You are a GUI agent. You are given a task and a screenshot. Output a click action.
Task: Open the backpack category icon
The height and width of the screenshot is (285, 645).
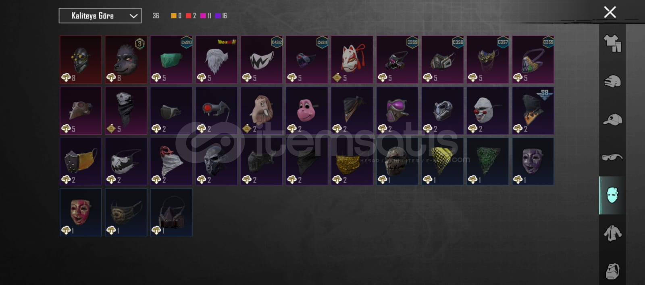click(x=612, y=271)
